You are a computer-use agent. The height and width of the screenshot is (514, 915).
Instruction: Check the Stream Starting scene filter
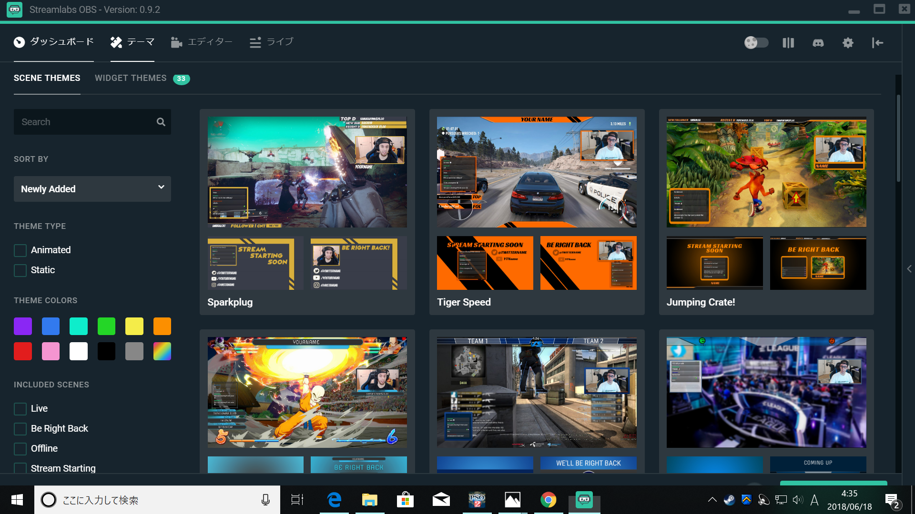(x=20, y=468)
